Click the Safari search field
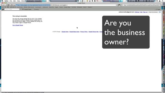Image resolution: width=165 pixels, height=93 pixels. tap(141, 5)
